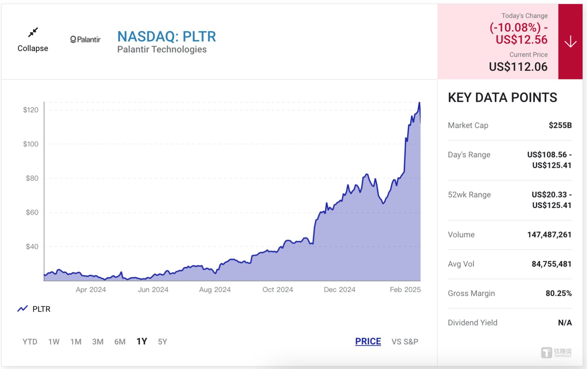Collapse the stock chart panel
The width and height of the screenshot is (587, 369).
33,48
